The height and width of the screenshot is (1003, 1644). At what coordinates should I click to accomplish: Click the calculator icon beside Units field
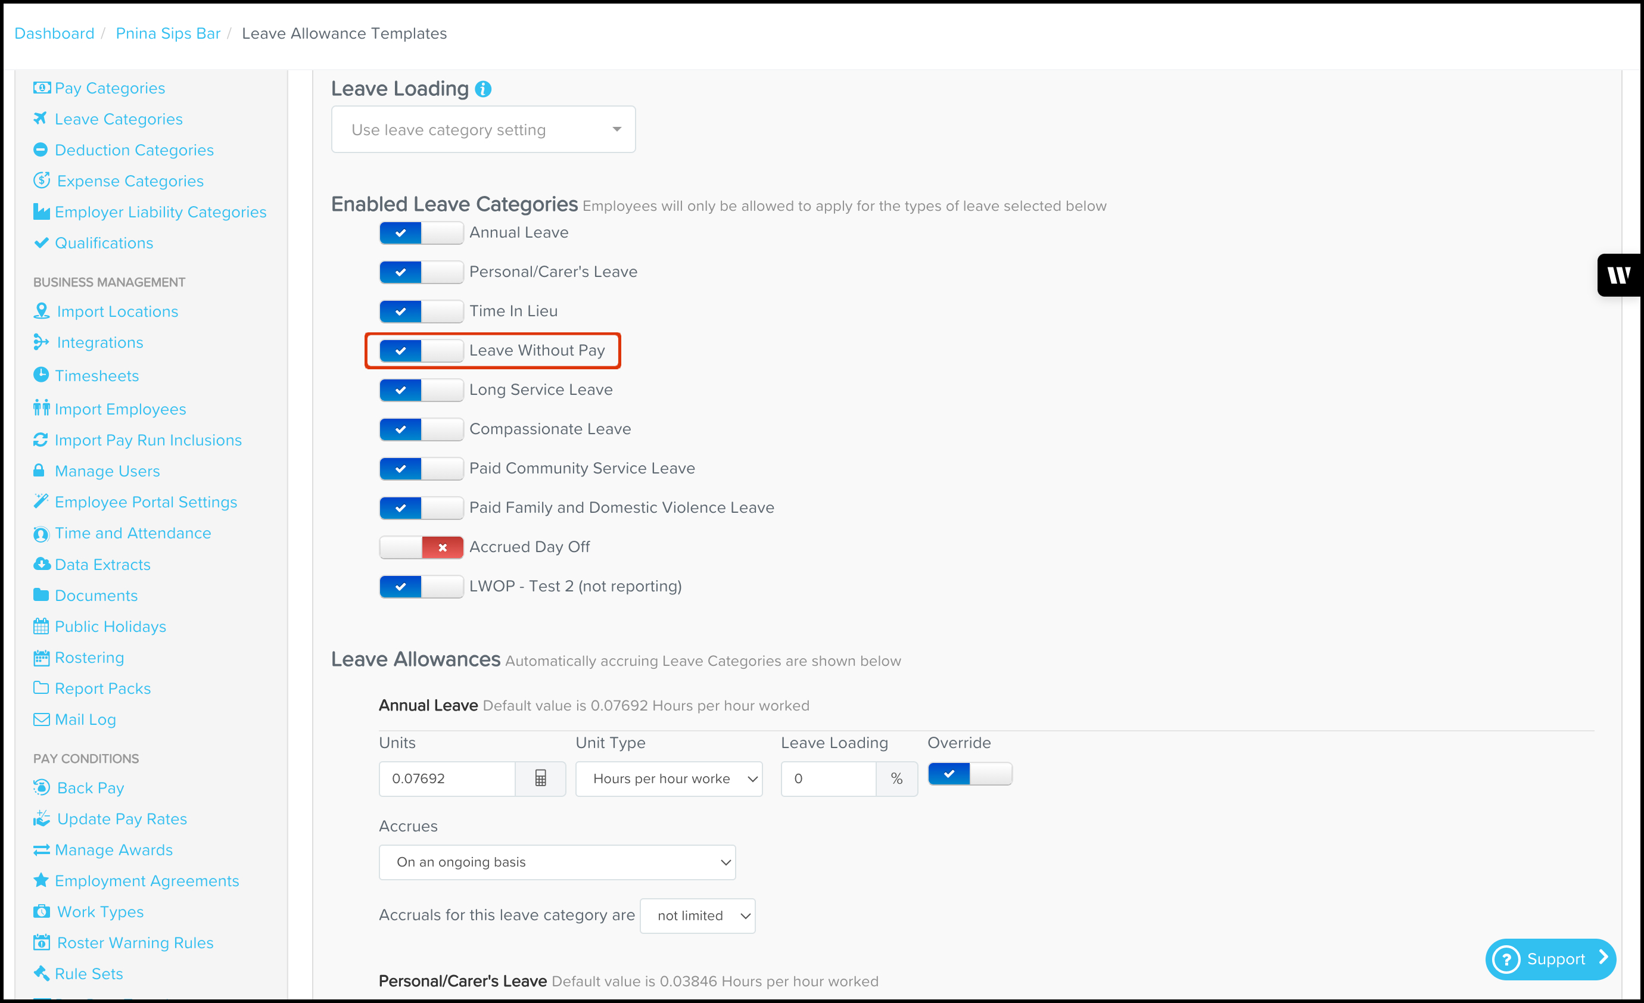point(540,778)
